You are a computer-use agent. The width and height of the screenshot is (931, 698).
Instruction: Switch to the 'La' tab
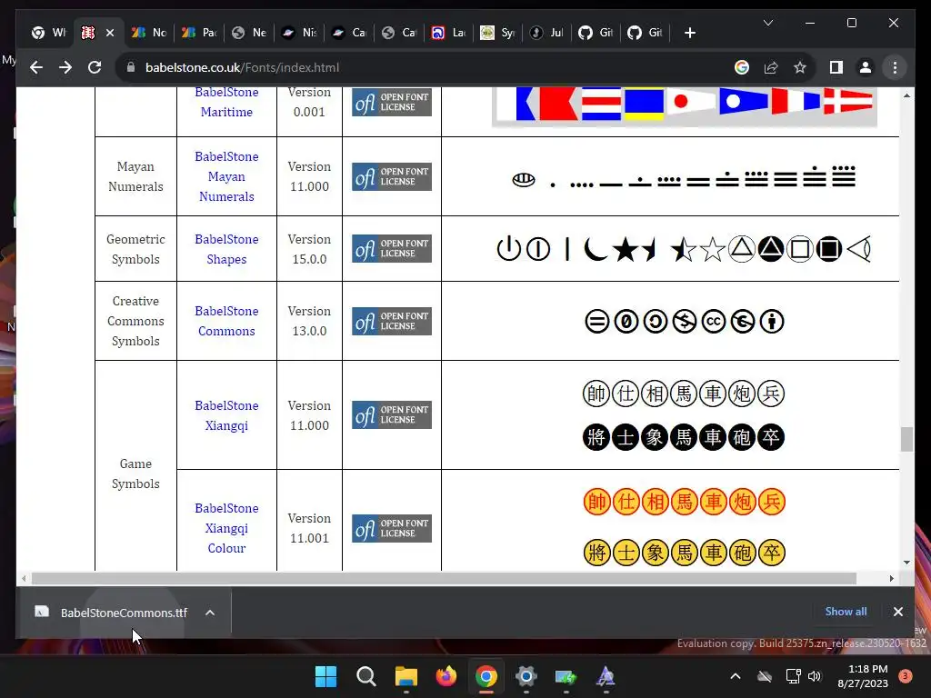(x=447, y=33)
